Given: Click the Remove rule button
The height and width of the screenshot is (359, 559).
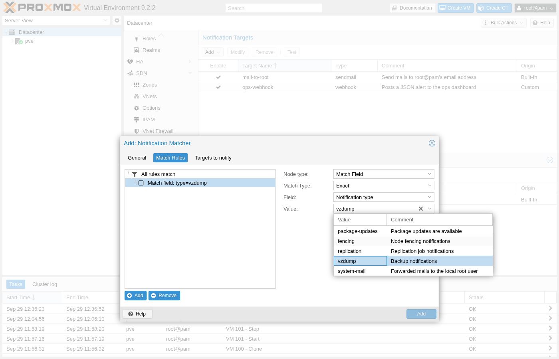Looking at the screenshot, I should [164, 296].
